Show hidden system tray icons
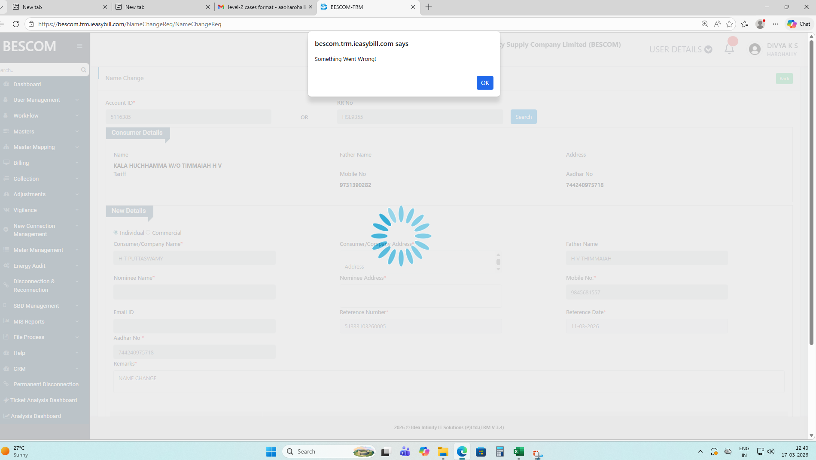The width and height of the screenshot is (816, 460). [x=700, y=451]
